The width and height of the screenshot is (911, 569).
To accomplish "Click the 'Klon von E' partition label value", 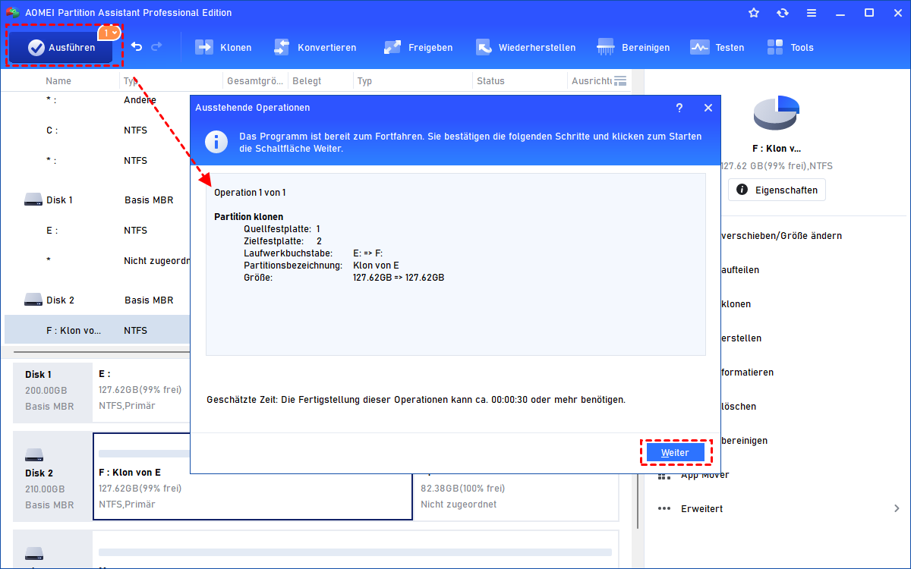I will pyautogui.click(x=376, y=266).
